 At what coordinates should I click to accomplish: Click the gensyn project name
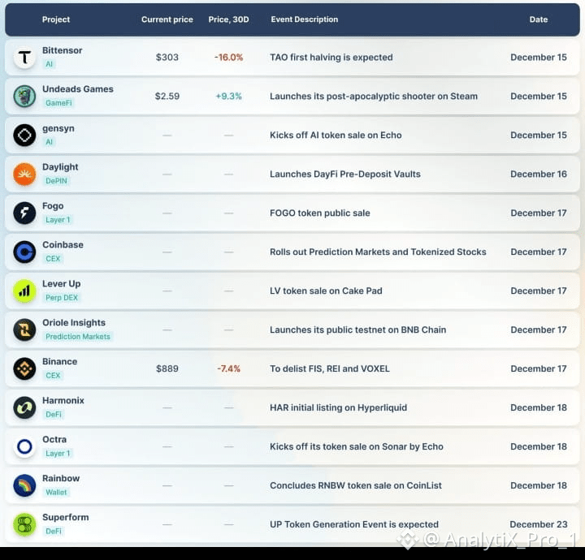click(x=58, y=128)
